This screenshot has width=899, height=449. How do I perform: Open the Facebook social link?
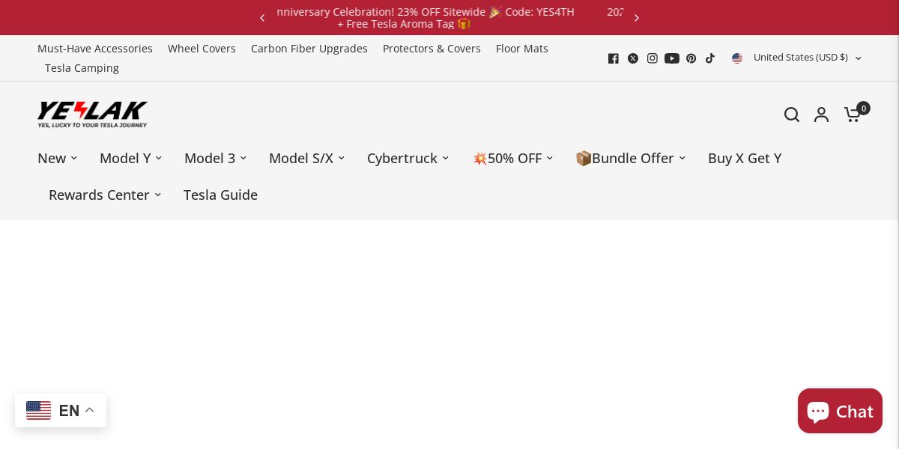614,58
